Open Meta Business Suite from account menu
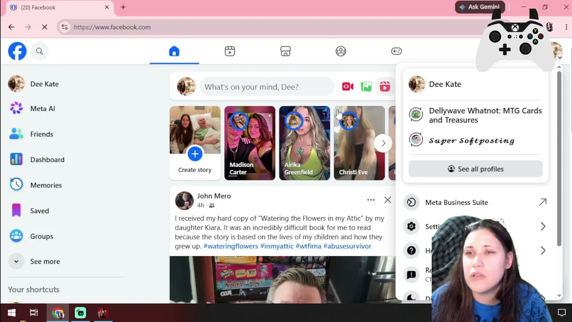The height and width of the screenshot is (322, 572). pyautogui.click(x=475, y=202)
